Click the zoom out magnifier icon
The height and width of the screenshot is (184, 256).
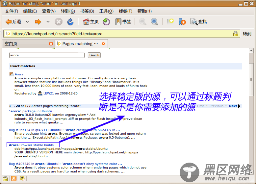(x=143, y=22)
